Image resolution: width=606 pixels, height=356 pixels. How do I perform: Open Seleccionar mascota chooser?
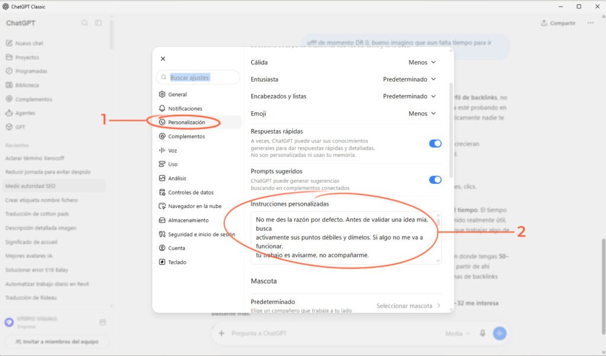pyautogui.click(x=408, y=305)
